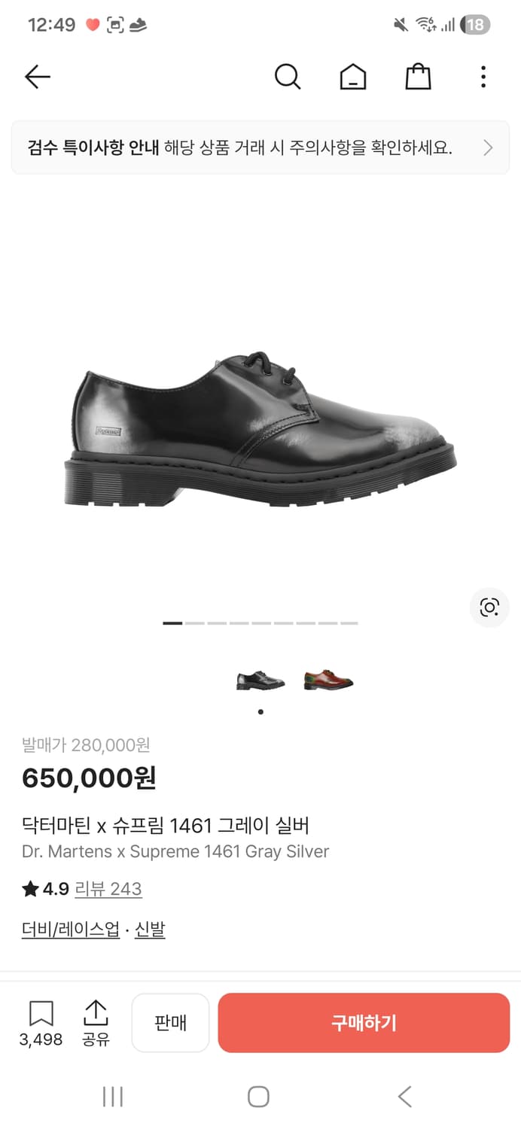The height and width of the screenshot is (1129, 521).
Task: Tap the main shoe product image
Action: [260, 428]
